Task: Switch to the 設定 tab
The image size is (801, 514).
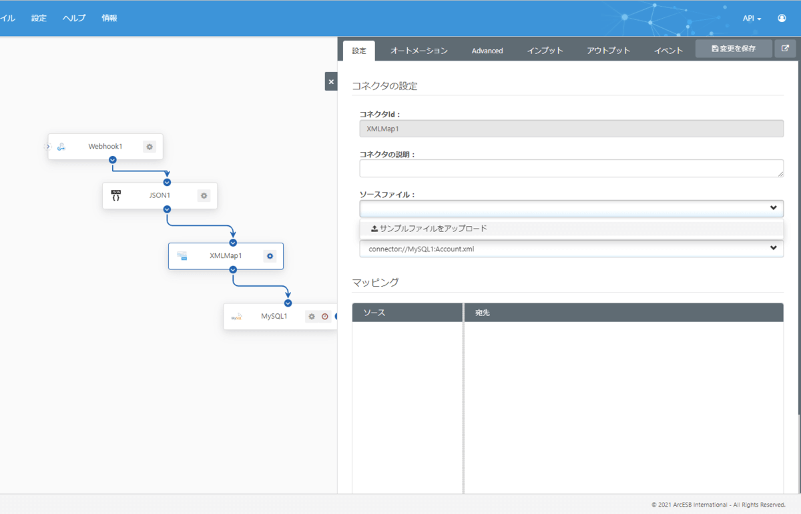Action: click(x=359, y=51)
